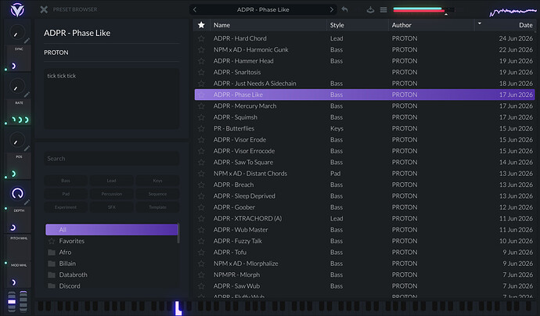Favorite ADPR - Hard Chord preset star
The height and width of the screenshot is (316, 540).
coord(201,38)
